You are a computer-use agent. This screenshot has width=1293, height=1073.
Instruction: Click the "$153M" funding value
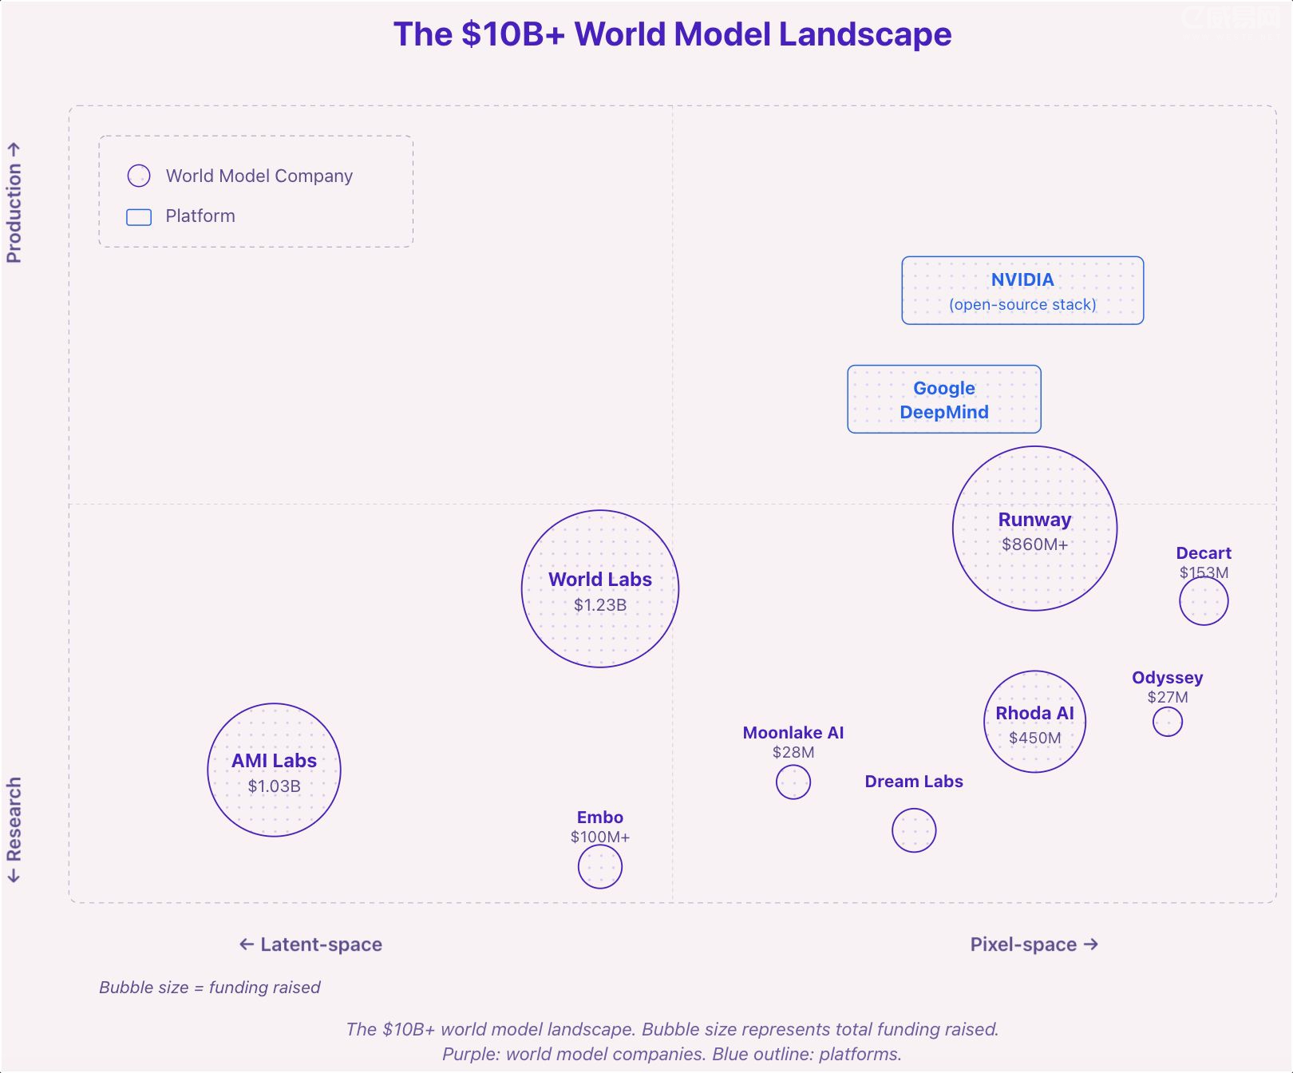coord(1204,572)
